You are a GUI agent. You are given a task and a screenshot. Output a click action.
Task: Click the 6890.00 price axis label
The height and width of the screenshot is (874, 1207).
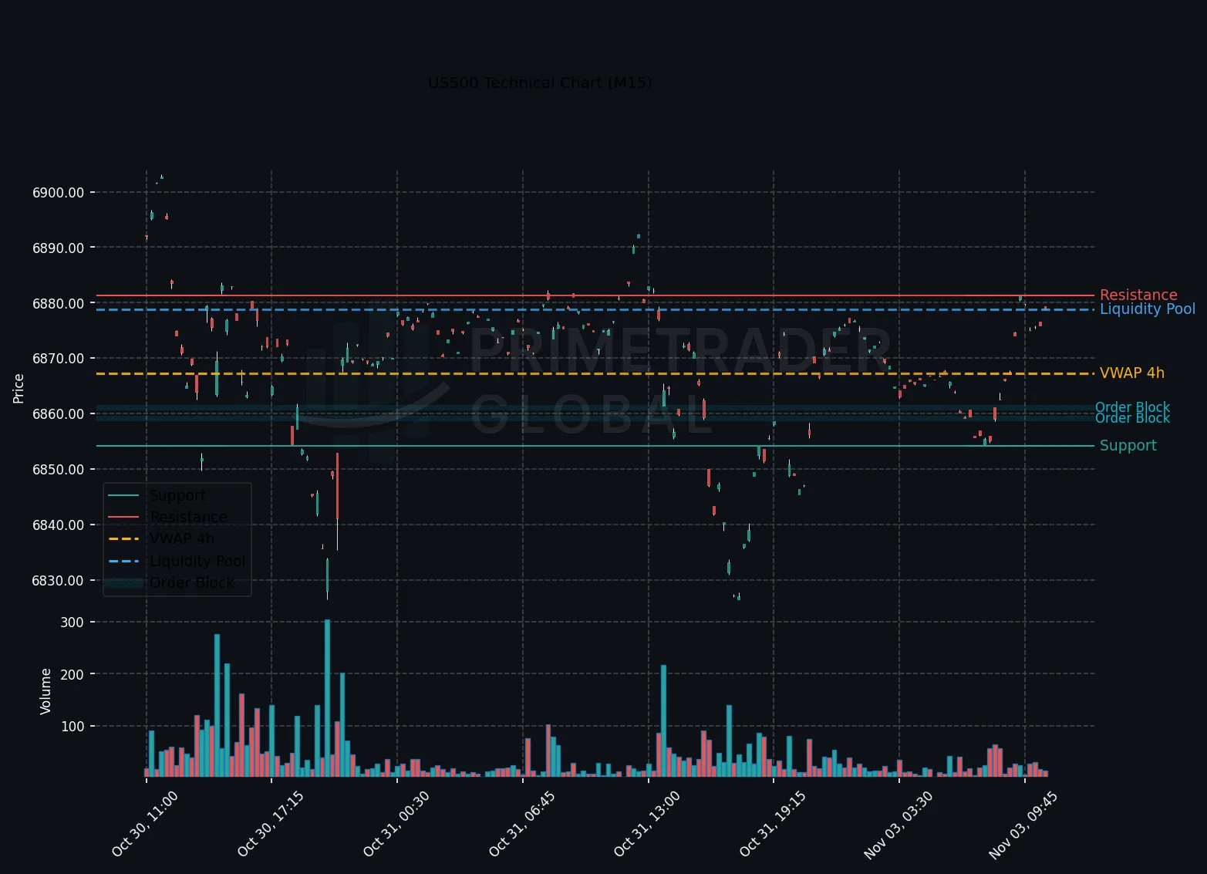pyautogui.click(x=59, y=248)
